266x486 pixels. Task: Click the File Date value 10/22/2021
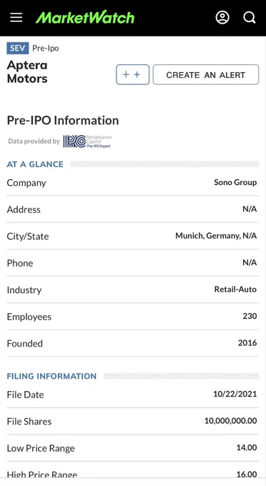[235, 395]
